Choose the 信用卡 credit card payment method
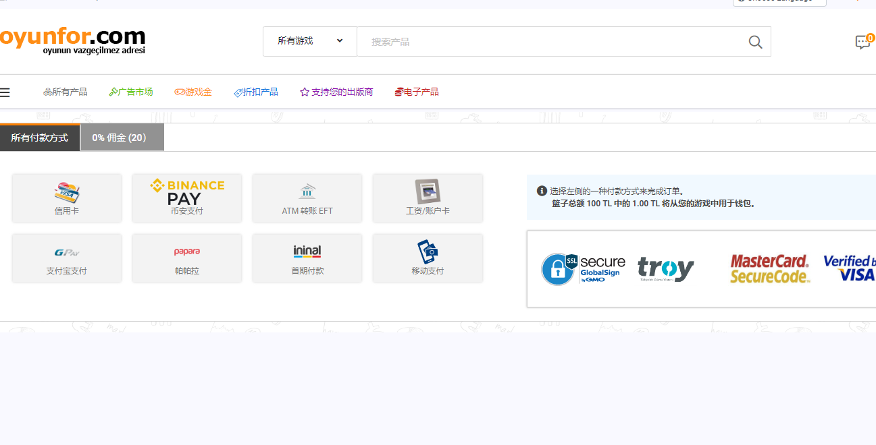This screenshot has width=876, height=445. pyautogui.click(x=66, y=198)
